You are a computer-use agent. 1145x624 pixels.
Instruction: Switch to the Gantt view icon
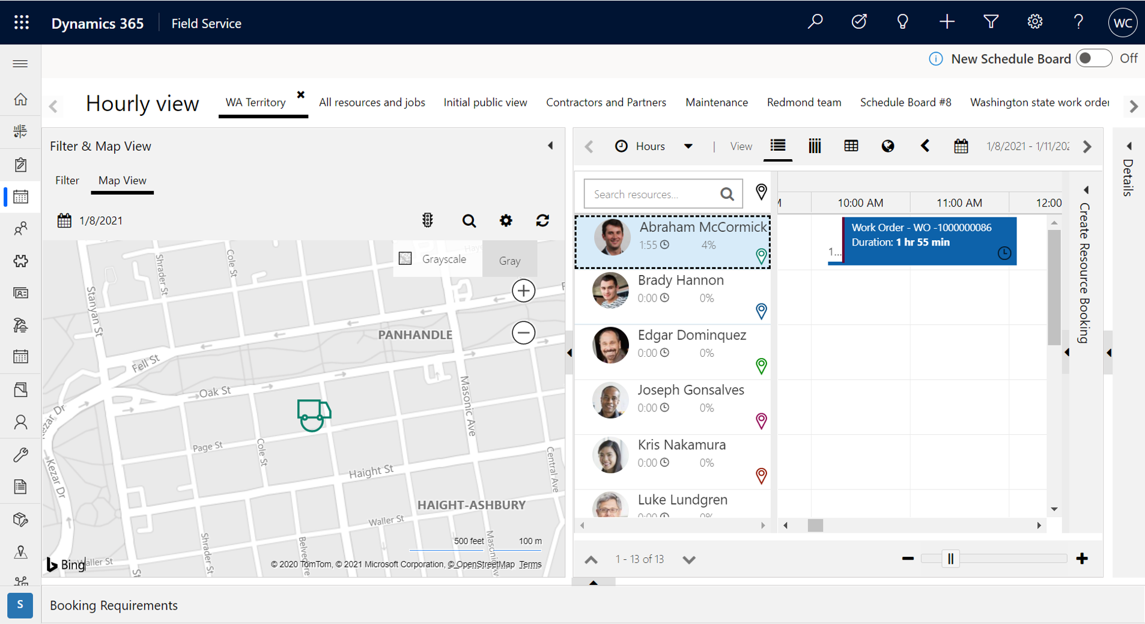click(814, 146)
